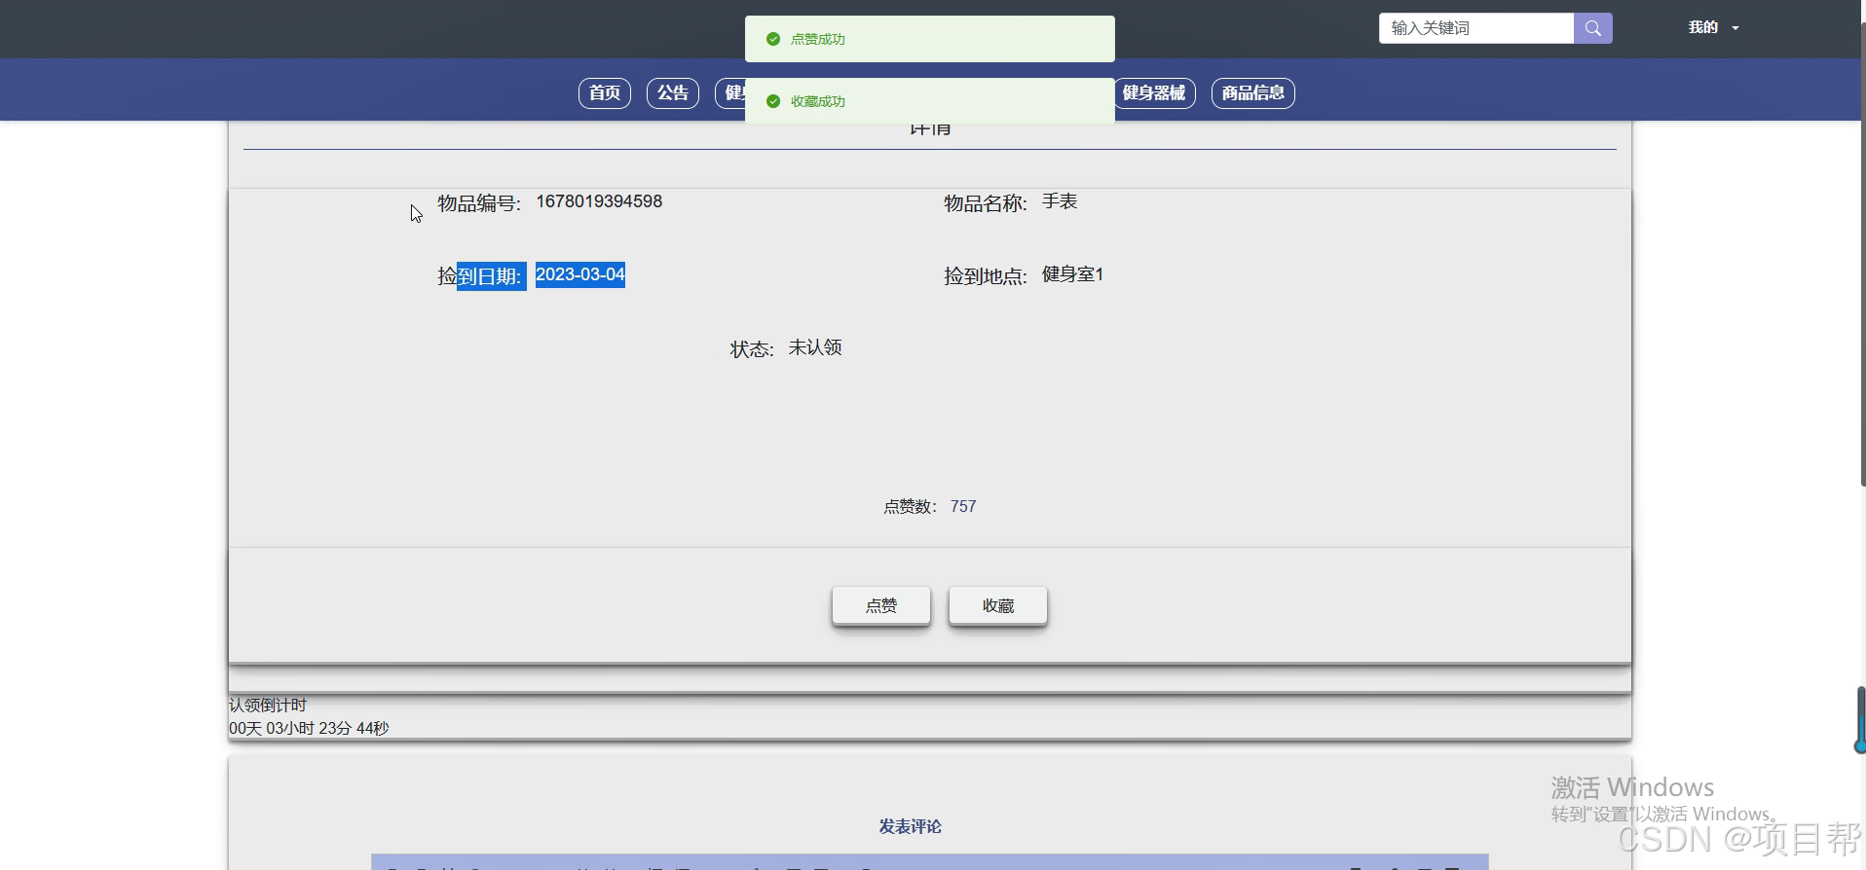Open the 我的 account dropdown
This screenshot has width=1866, height=870.
pos(1713,28)
